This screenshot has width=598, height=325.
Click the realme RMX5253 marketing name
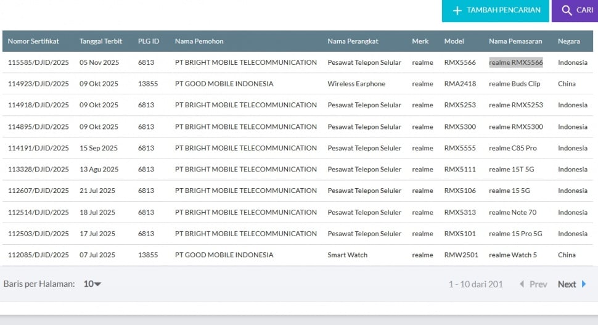point(515,105)
